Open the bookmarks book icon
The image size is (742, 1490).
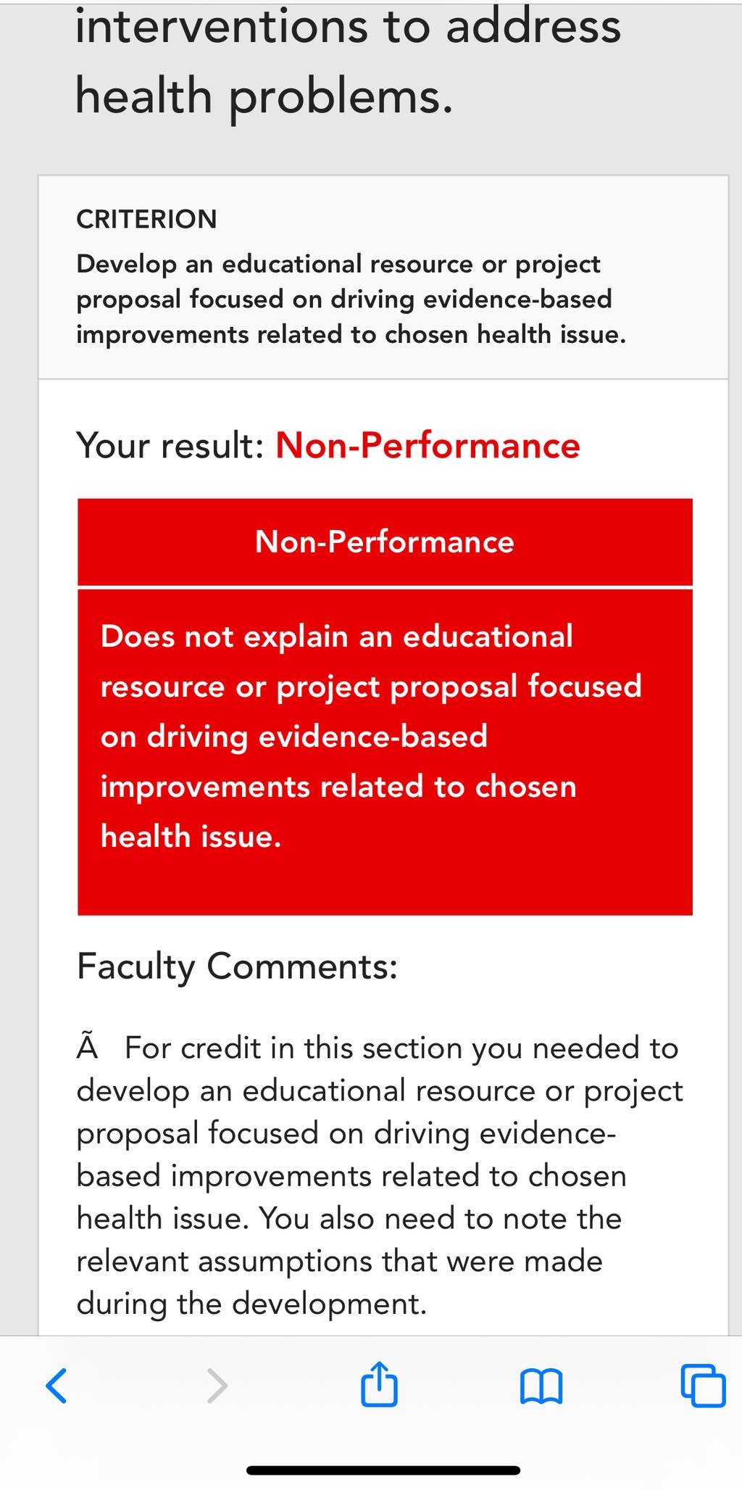[541, 1386]
